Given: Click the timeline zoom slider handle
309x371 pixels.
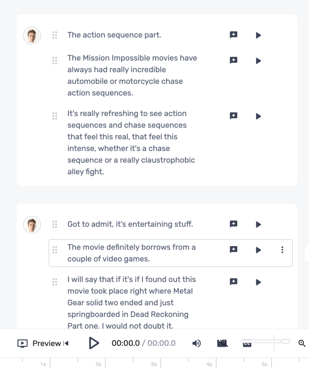Looking at the screenshot, I should point(285,341).
